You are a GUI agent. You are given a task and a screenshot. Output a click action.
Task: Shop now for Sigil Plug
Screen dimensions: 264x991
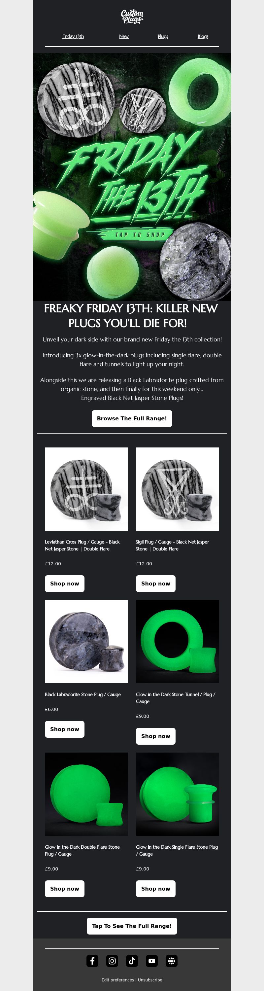pos(156,583)
